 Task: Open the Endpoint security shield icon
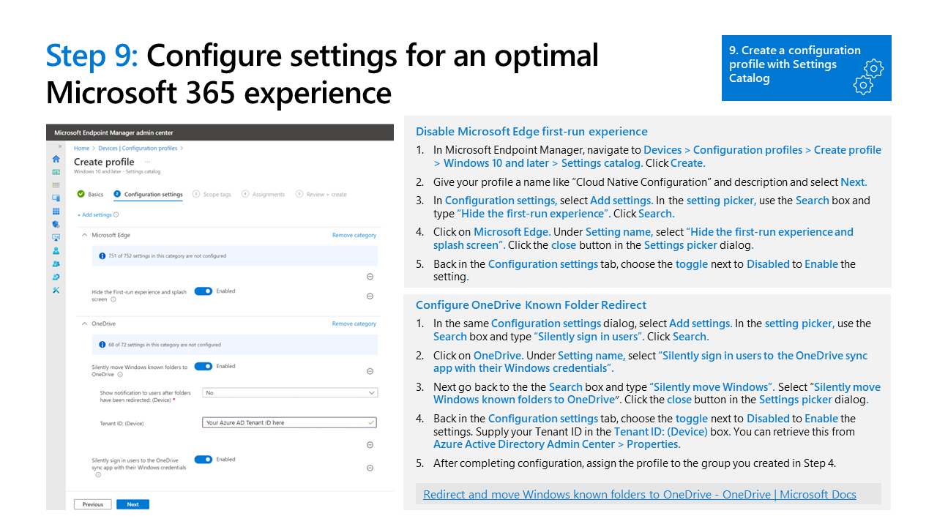(x=56, y=224)
